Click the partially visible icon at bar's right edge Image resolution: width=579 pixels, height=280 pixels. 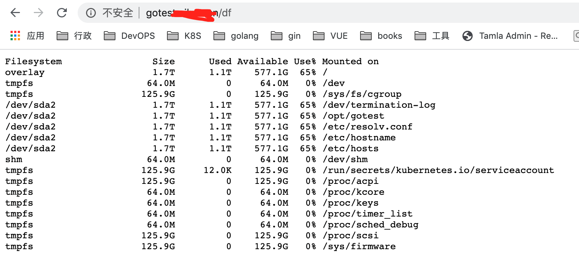point(576,36)
